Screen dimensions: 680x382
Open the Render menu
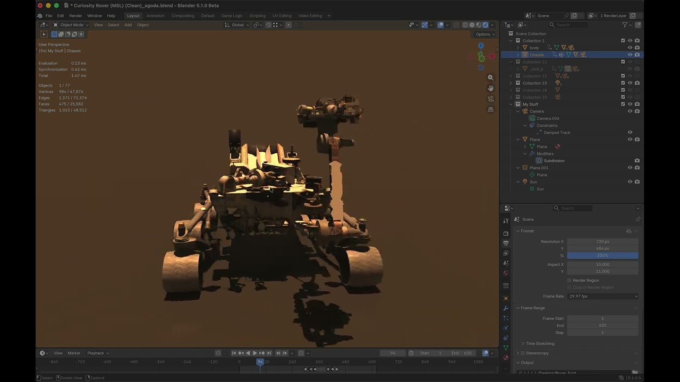click(75, 15)
